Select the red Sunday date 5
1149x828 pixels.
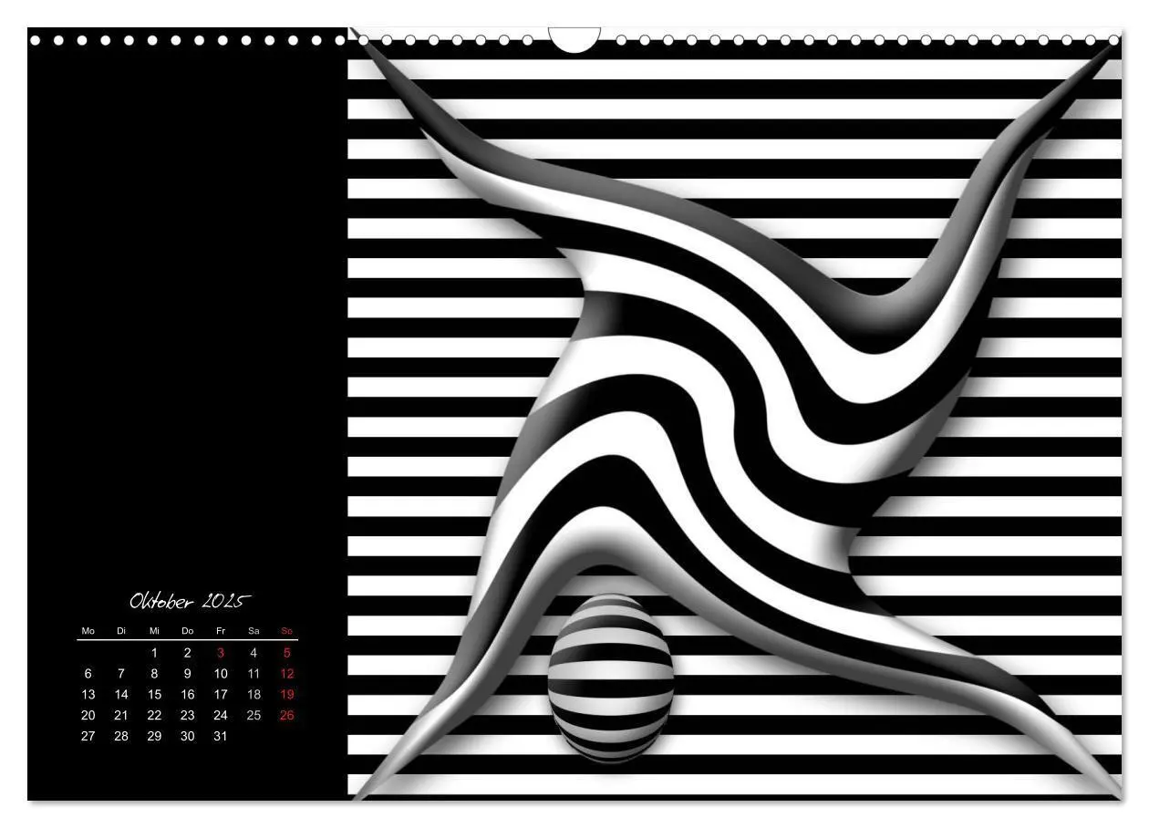287,653
